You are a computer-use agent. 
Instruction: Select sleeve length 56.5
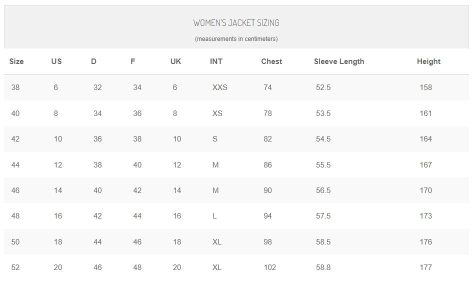pyautogui.click(x=323, y=190)
